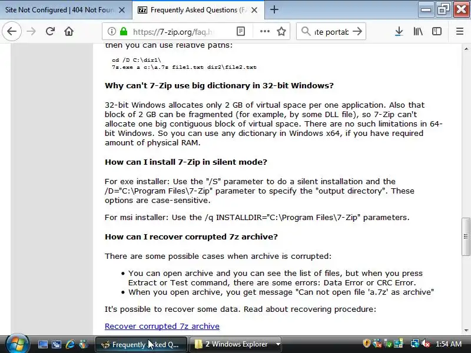
Task: Click the scrollbar up arrow
Action: (466, 48)
